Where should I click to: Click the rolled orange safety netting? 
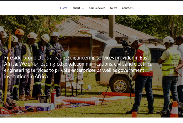78,100
